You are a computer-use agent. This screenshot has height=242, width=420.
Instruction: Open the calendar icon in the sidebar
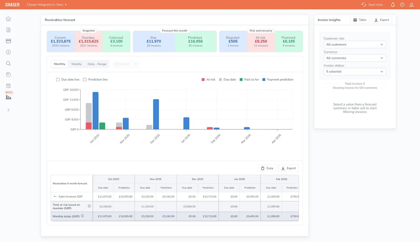pyautogui.click(x=8, y=85)
